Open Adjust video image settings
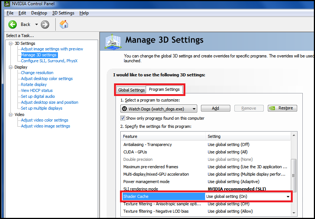 (45, 126)
